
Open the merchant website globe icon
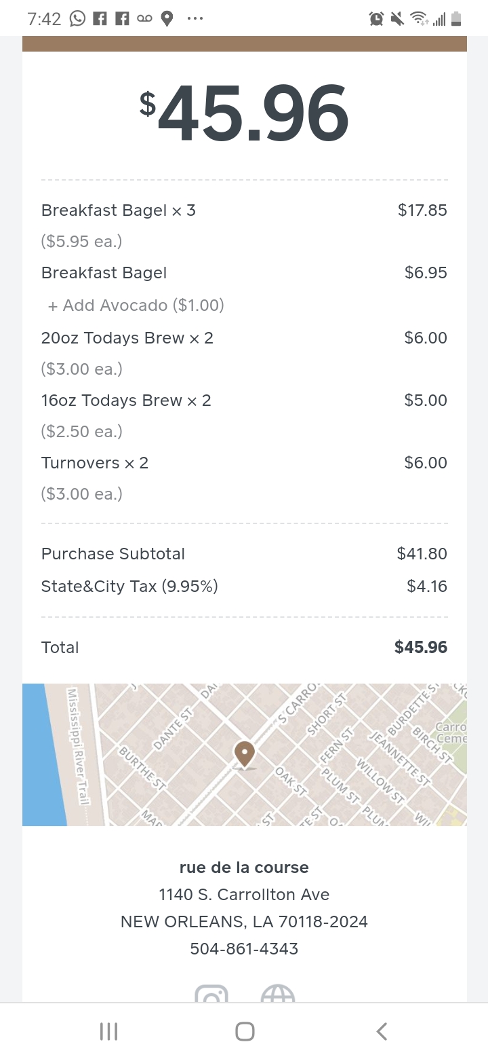pyautogui.click(x=278, y=996)
